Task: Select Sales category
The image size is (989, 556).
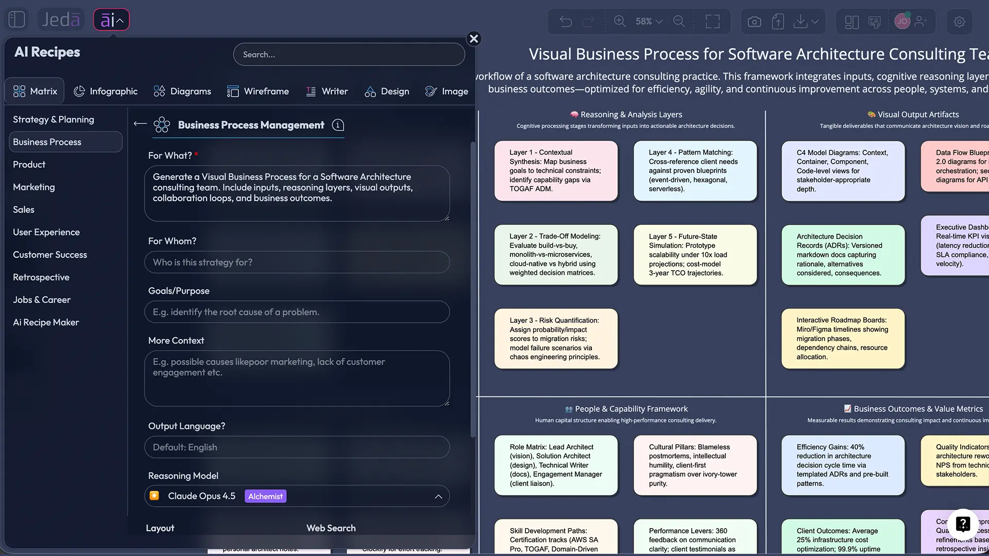Action: pos(24,210)
